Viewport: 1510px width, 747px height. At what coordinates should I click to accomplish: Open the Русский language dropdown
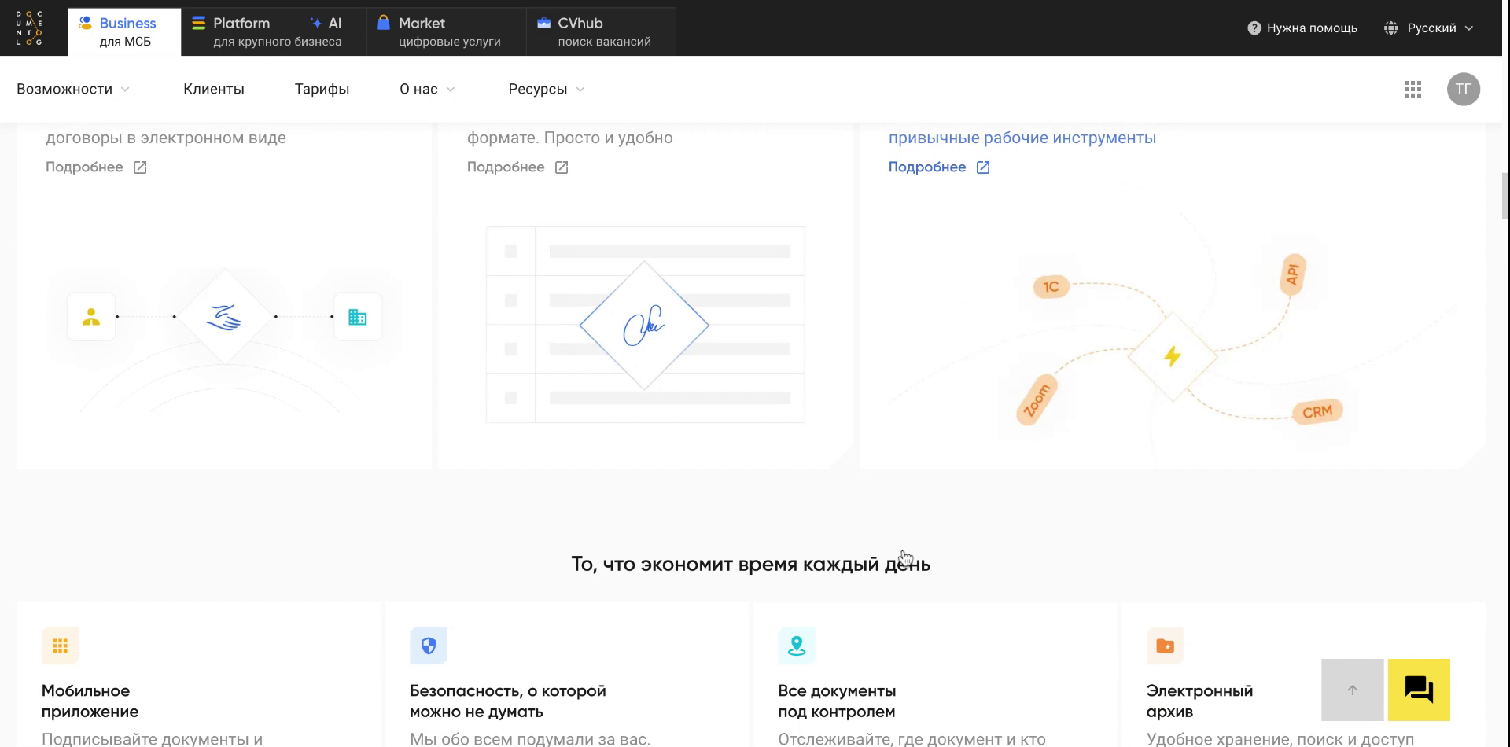[1431, 27]
